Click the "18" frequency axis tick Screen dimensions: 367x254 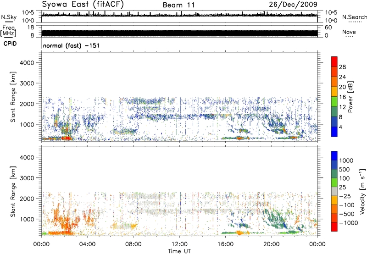click(30, 28)
